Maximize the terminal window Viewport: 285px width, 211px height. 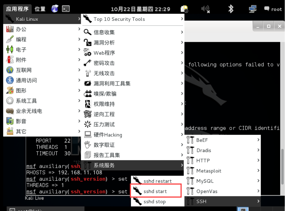click(269, 26)
